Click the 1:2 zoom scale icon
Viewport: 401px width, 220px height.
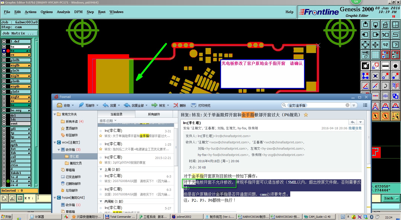coord(385,45)
